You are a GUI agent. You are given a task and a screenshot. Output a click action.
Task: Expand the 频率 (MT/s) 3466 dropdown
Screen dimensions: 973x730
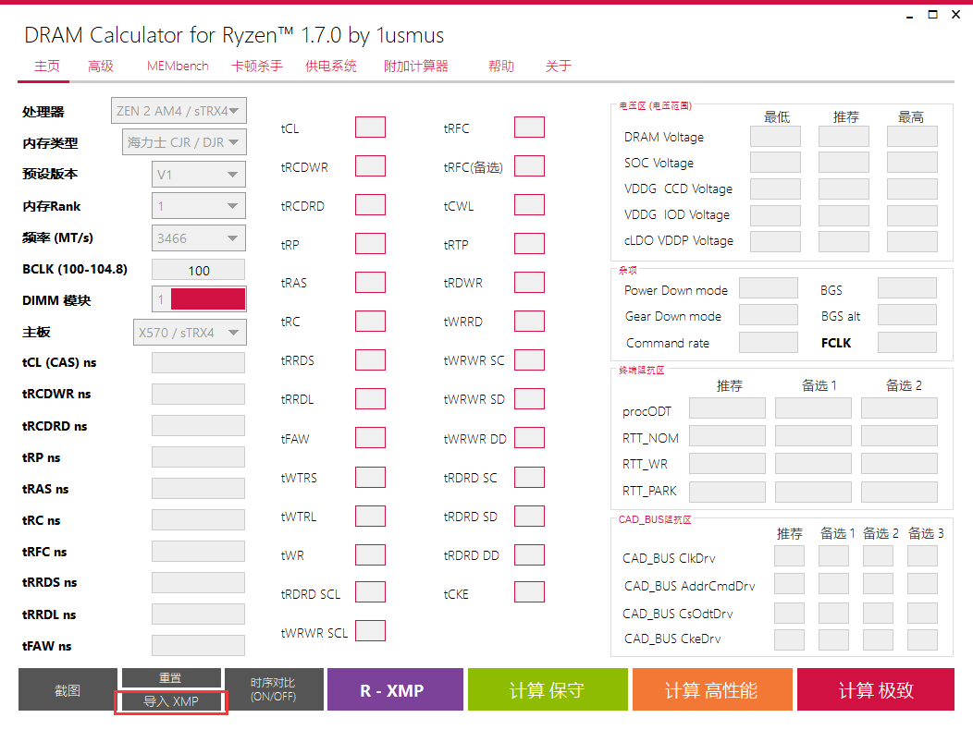click(x=199, y=238)
